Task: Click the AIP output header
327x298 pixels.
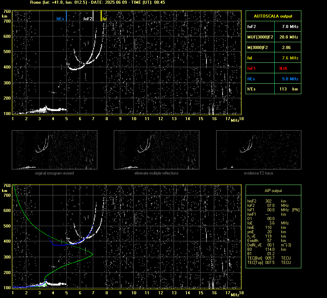Action: point(273,191)
